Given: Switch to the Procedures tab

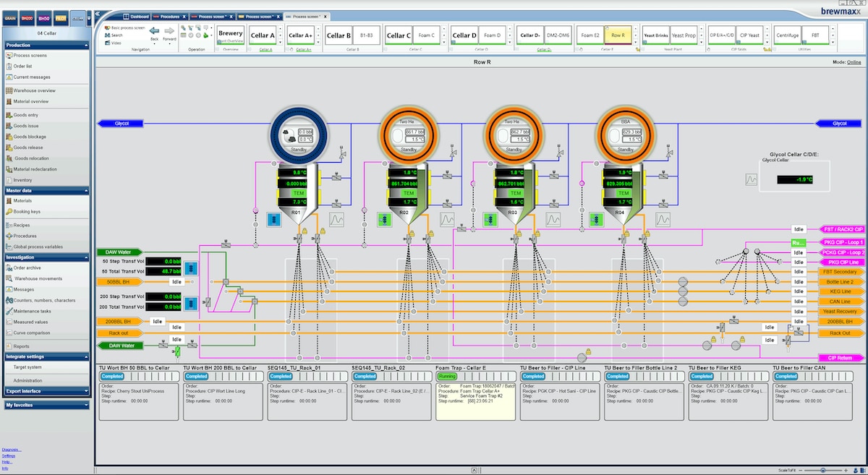Looking at the screenshot, I should 170,15.
